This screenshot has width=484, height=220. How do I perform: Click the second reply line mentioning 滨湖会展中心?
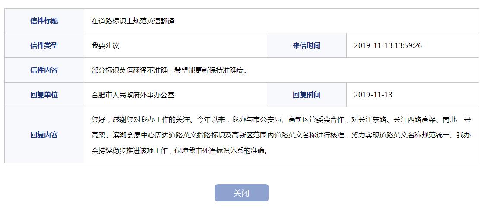pos(281,135)
